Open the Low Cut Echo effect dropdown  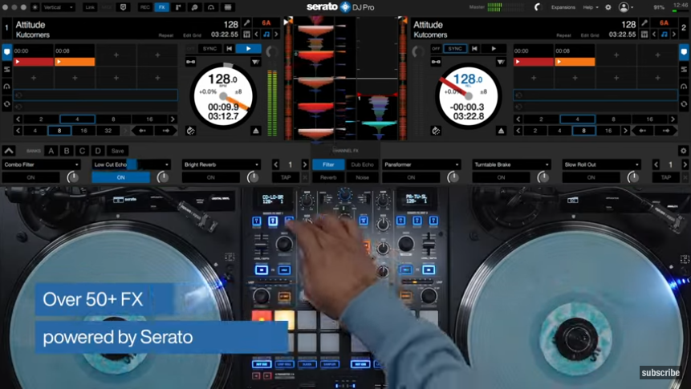pyautogui.click(x=132, y=164)
